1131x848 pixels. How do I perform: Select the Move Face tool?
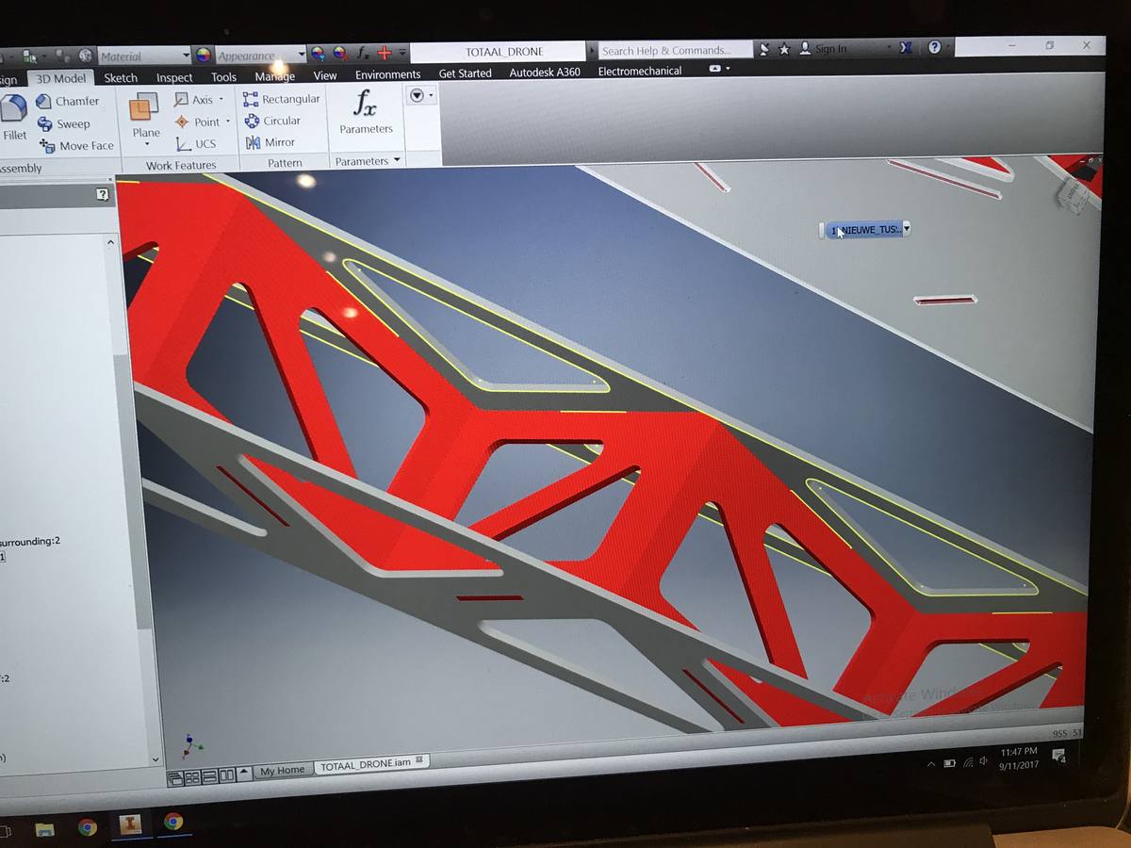76,146
